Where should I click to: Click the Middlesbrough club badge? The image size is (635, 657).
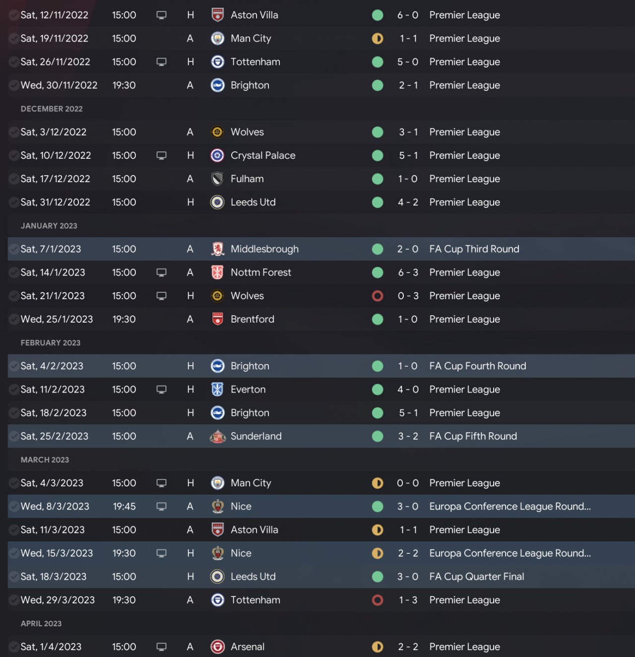[x=217, y=249]
